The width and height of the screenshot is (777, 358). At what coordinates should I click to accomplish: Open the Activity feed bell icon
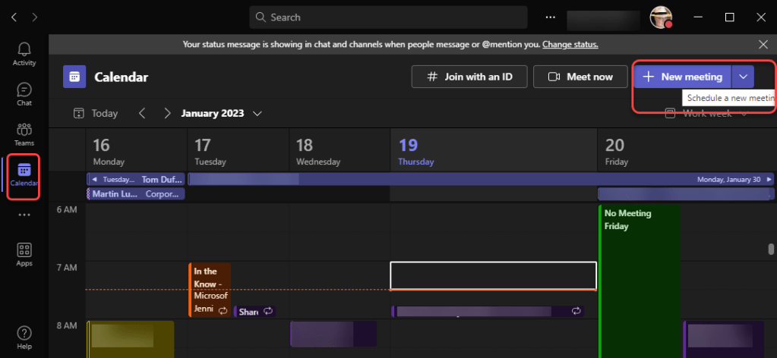click(x=24, y=54)
